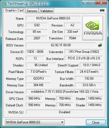The height and width of the screenshot is (128, 109).
Task: Click the Release Date field 2007
Action: click(37, 38)
